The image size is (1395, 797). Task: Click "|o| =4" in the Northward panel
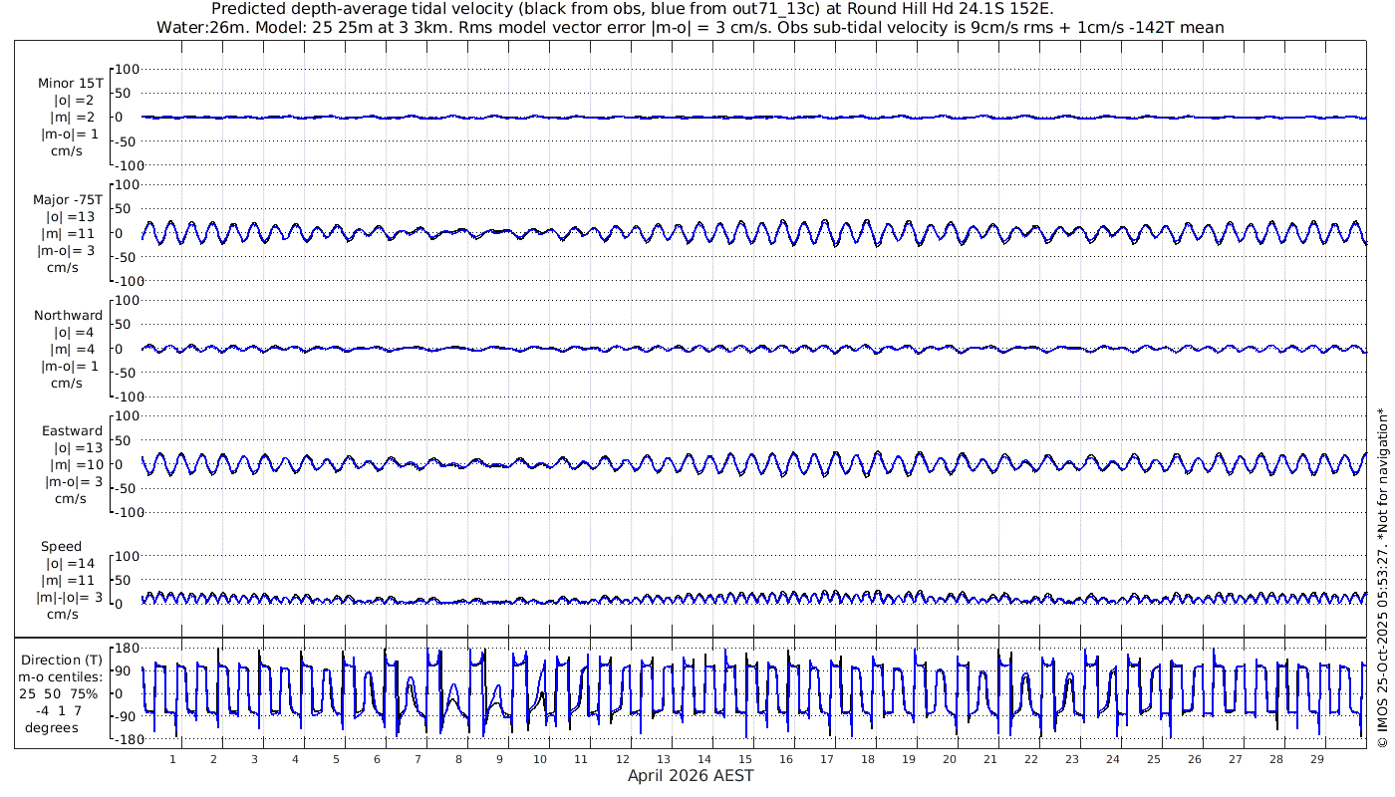click(x=74, y=332)
